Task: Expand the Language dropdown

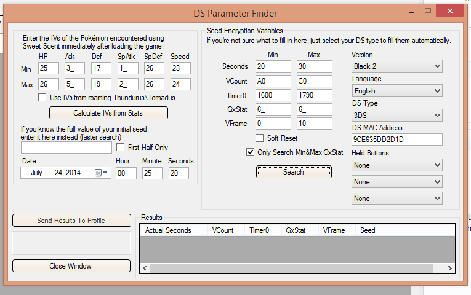Action: [x=397, y=91]
